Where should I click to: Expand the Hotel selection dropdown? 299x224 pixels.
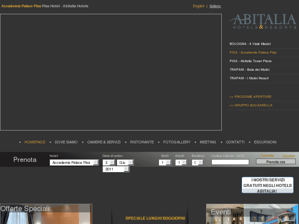click(x=74, y=163)
